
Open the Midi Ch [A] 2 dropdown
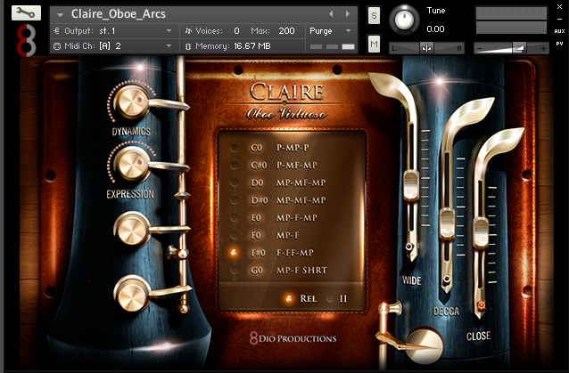point(113,46)
